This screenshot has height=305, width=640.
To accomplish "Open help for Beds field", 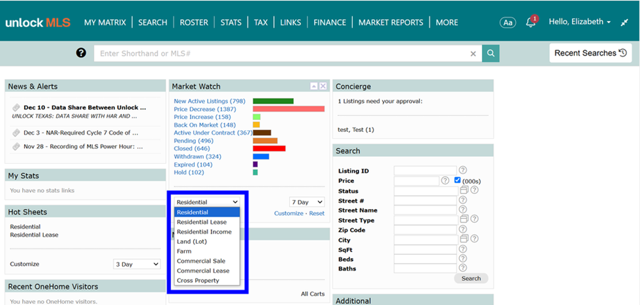I will [x=463, y=259].
